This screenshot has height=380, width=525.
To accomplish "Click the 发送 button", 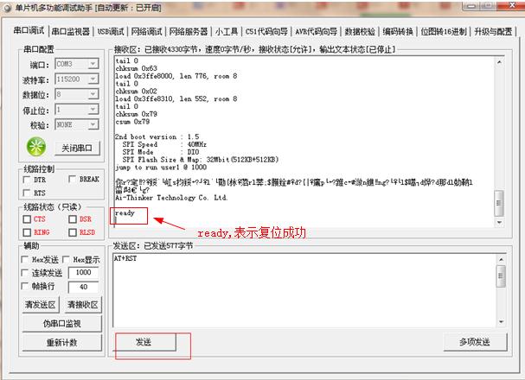I will pos(144,342).
